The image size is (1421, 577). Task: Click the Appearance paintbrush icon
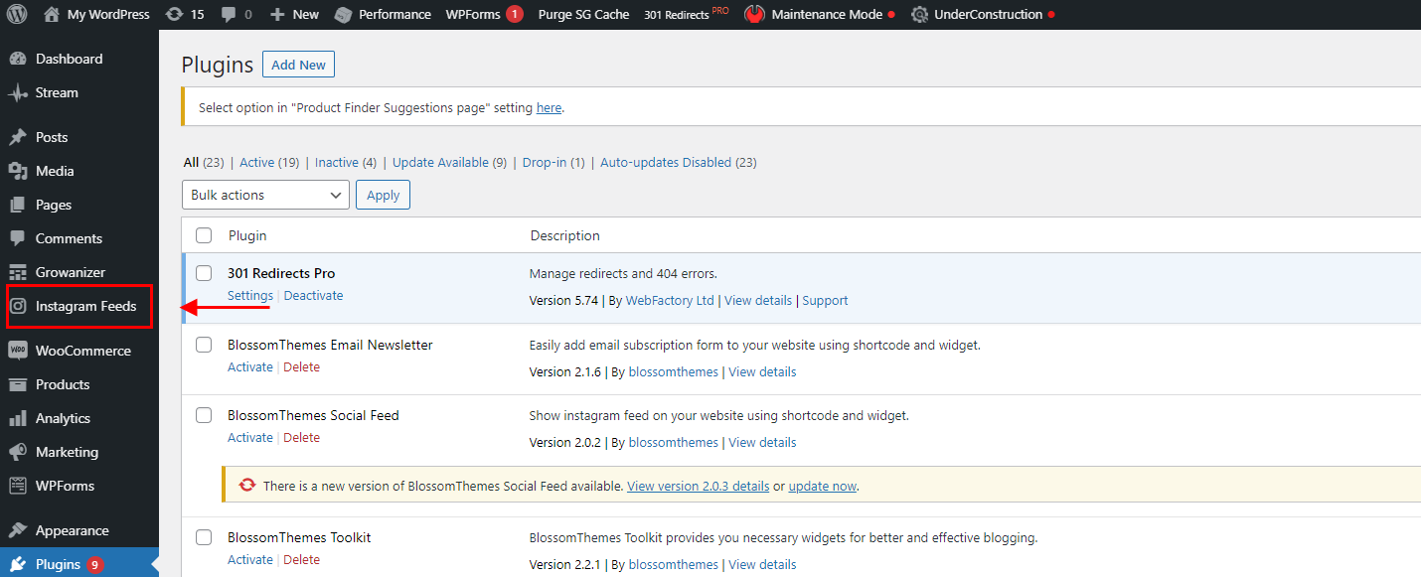point(18,530)
